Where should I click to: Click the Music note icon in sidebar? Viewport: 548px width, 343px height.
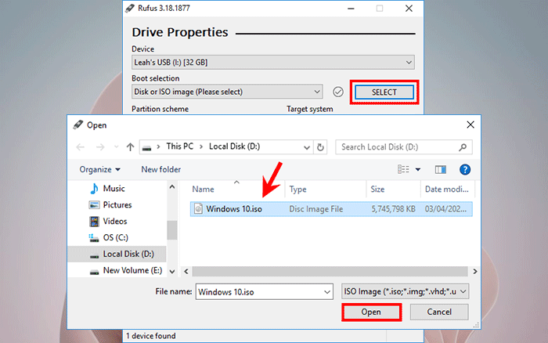tap(94, 189)
